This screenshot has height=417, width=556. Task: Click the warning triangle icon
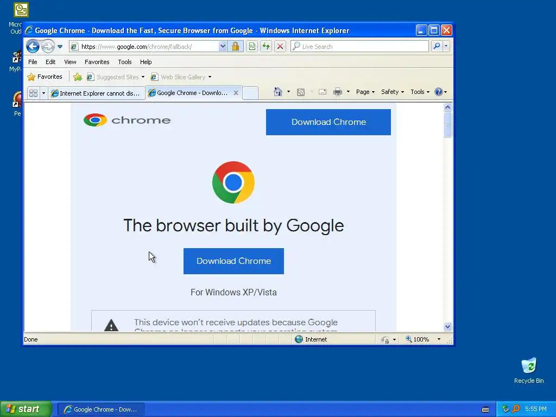(x=111, y=325)
